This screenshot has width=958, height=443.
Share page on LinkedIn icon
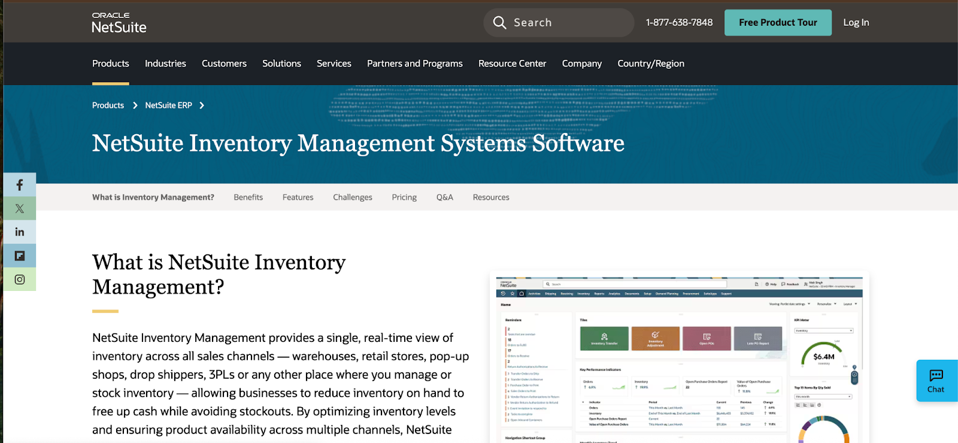(19, 232)
